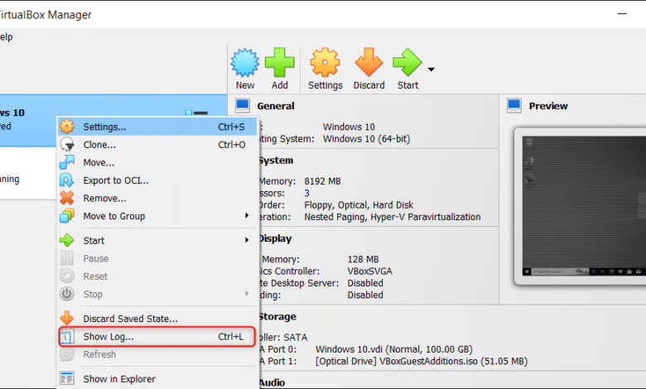Click the General section monitor icon
The width and height of the screenshot is (646, 389).
point(243,106)
